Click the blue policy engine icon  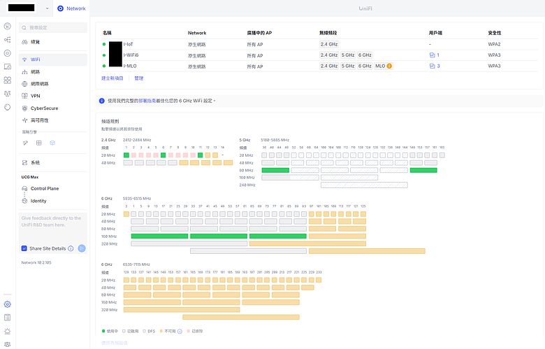52,143
